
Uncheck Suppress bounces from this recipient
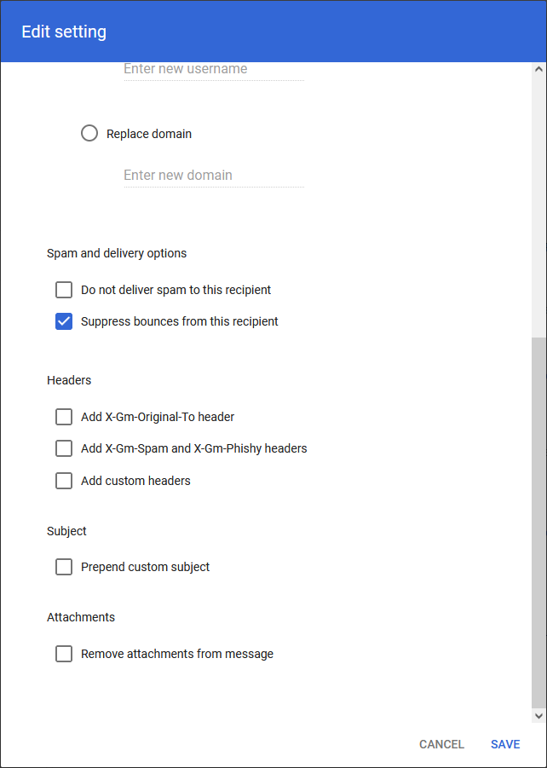point(64,321)
